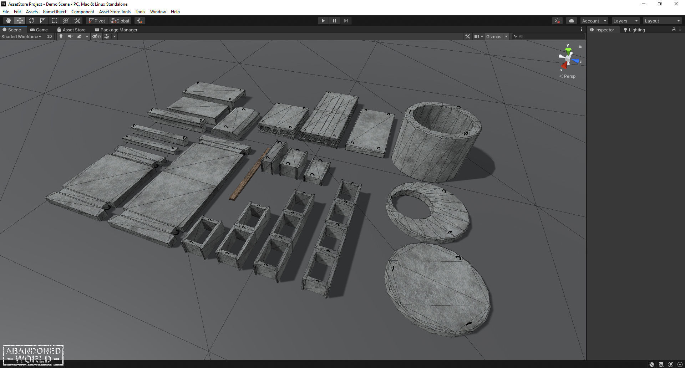Click the scene search field
685x368 pixels.
(548, 36)
